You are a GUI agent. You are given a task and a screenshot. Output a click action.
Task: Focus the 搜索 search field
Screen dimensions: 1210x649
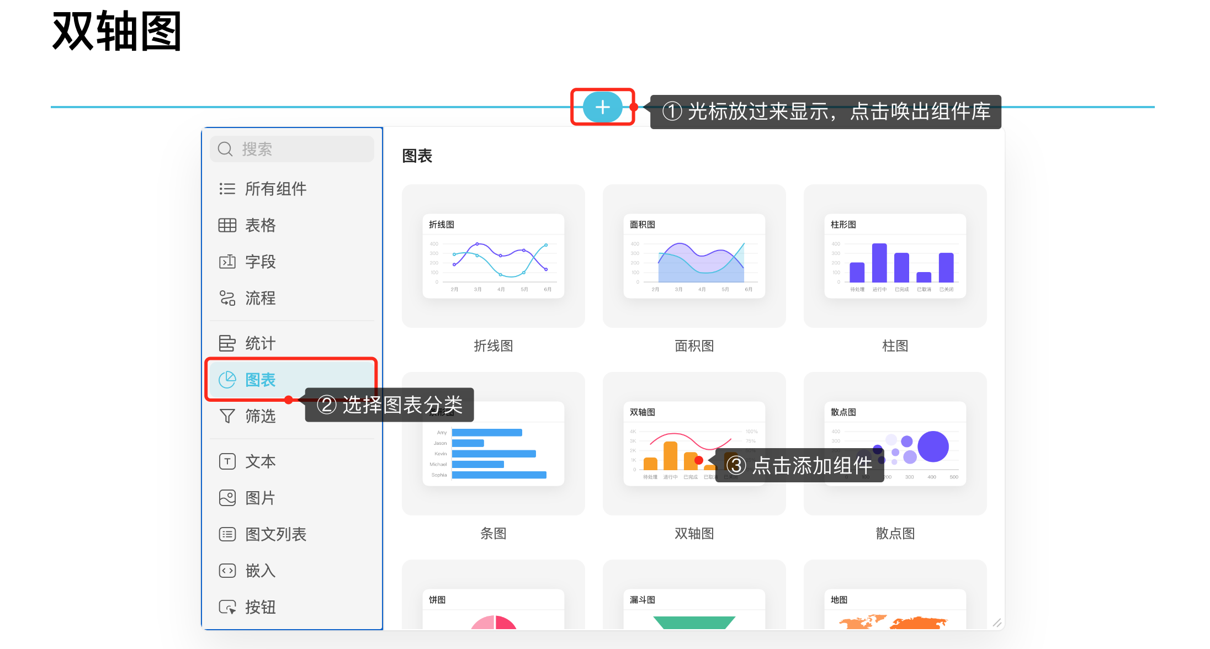tap(292, 149)
